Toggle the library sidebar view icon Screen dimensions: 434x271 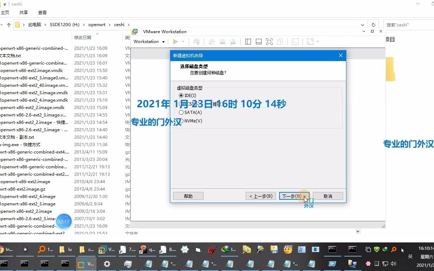pos(248,42)
